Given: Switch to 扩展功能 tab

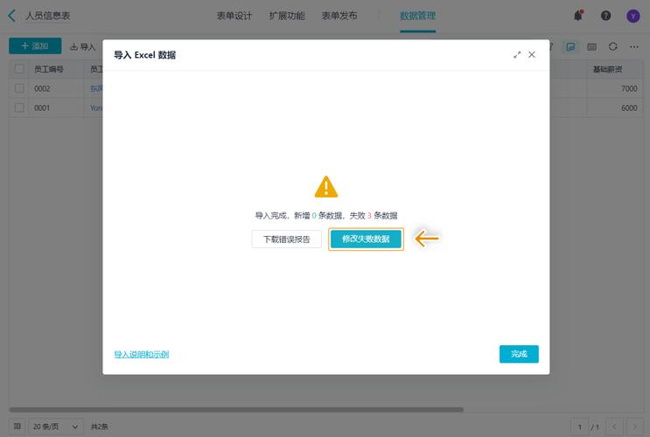Looking at the screenshot, I should pos(287,16).
